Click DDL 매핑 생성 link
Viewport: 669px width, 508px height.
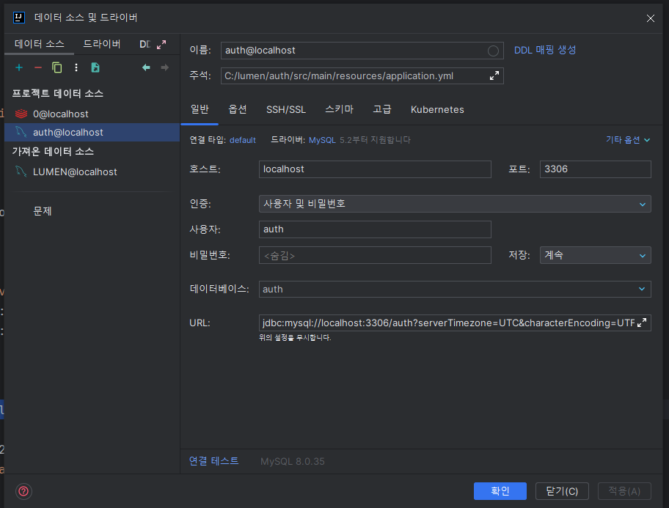[x=545, y=51]
